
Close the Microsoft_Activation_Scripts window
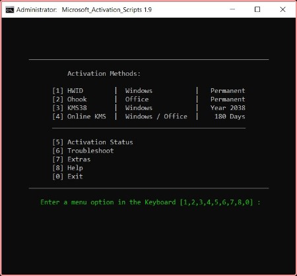coord(282,9)
